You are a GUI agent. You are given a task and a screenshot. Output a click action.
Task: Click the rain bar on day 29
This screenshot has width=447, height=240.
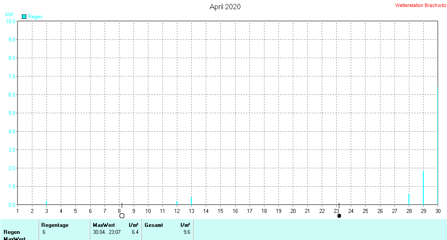coord(423,188)
